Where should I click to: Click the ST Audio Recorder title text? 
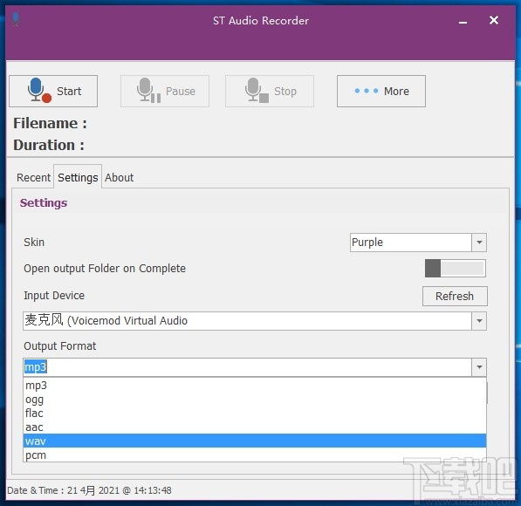261,21
